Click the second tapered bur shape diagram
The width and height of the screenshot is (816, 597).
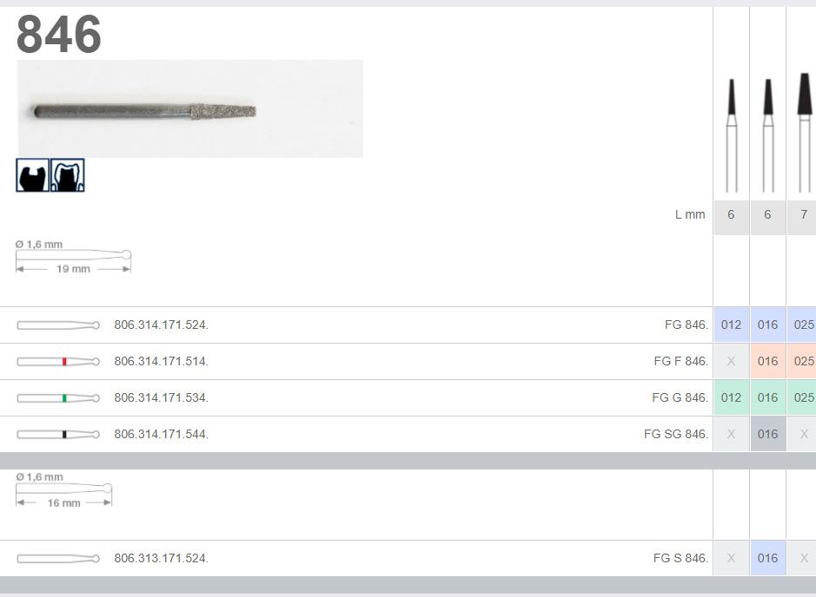tap(767, 134)
